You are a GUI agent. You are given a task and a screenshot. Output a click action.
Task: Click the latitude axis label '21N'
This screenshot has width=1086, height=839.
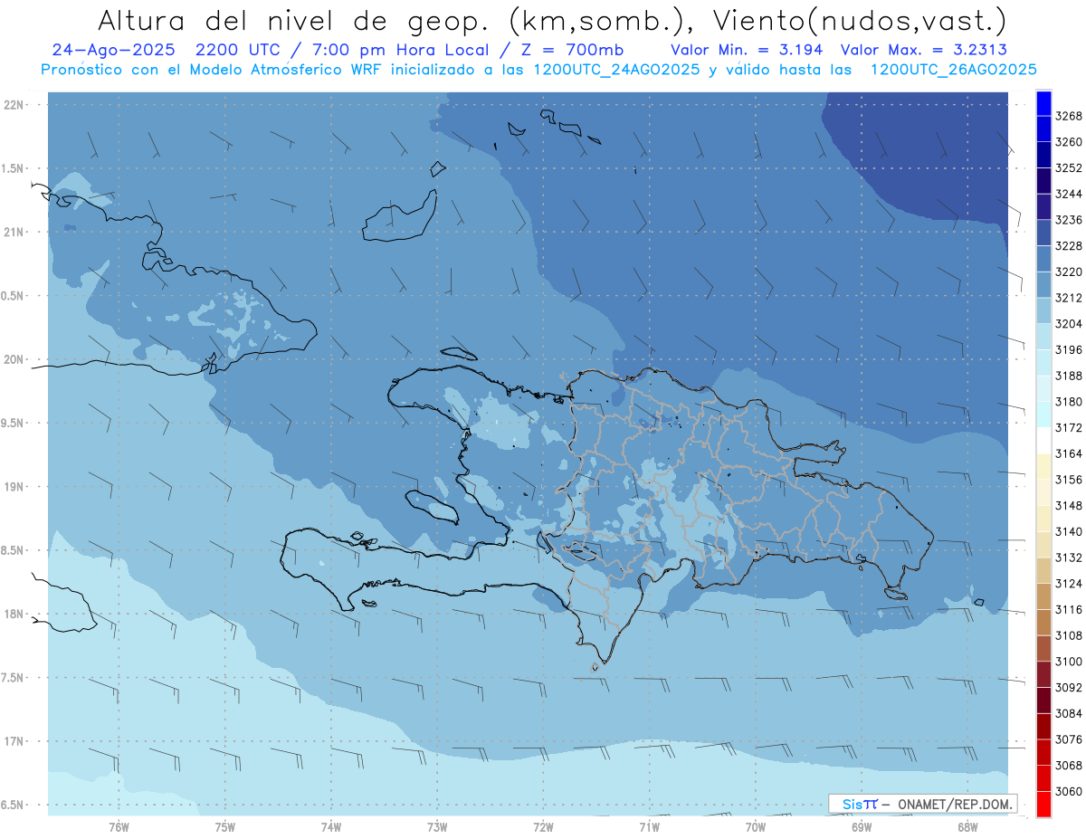pos(15,232)
